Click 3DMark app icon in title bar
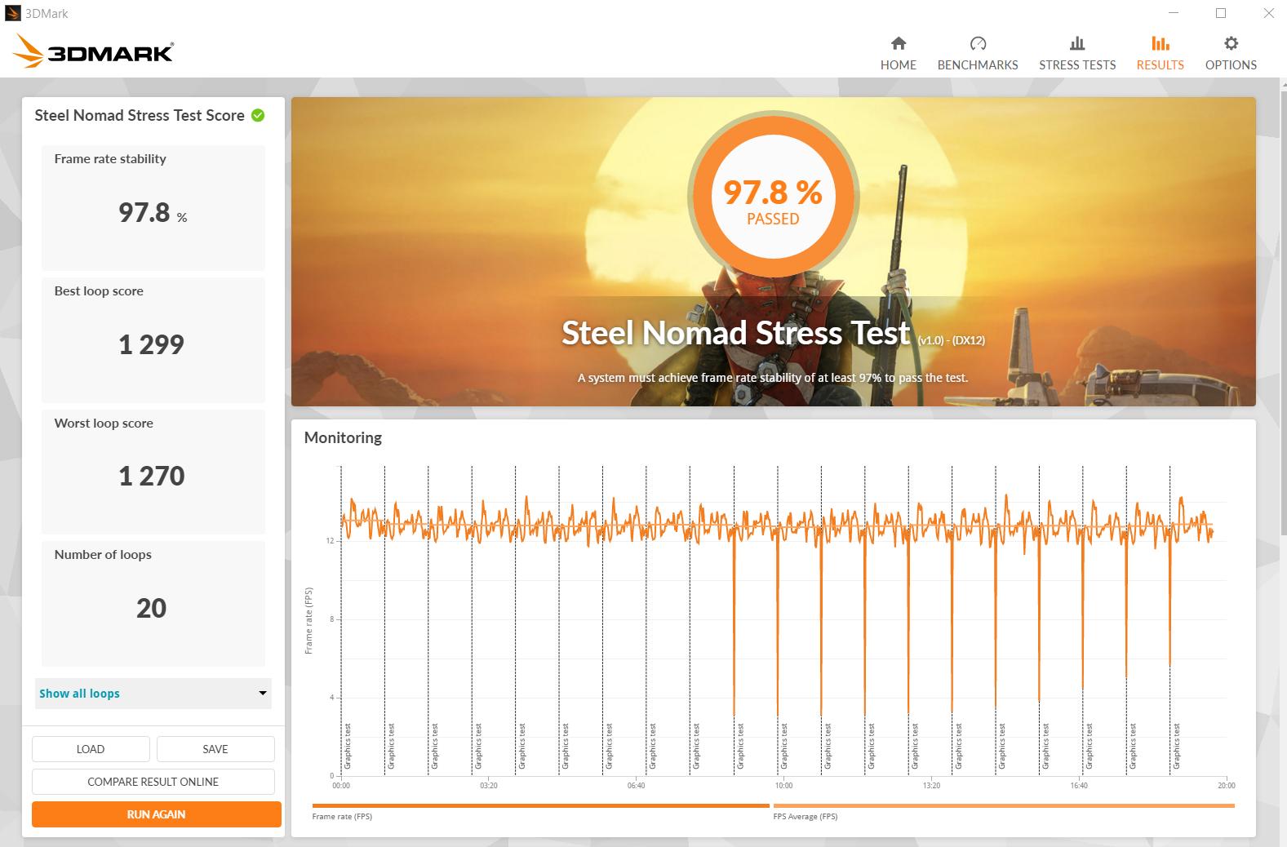1287x847 pixels. 12,13
